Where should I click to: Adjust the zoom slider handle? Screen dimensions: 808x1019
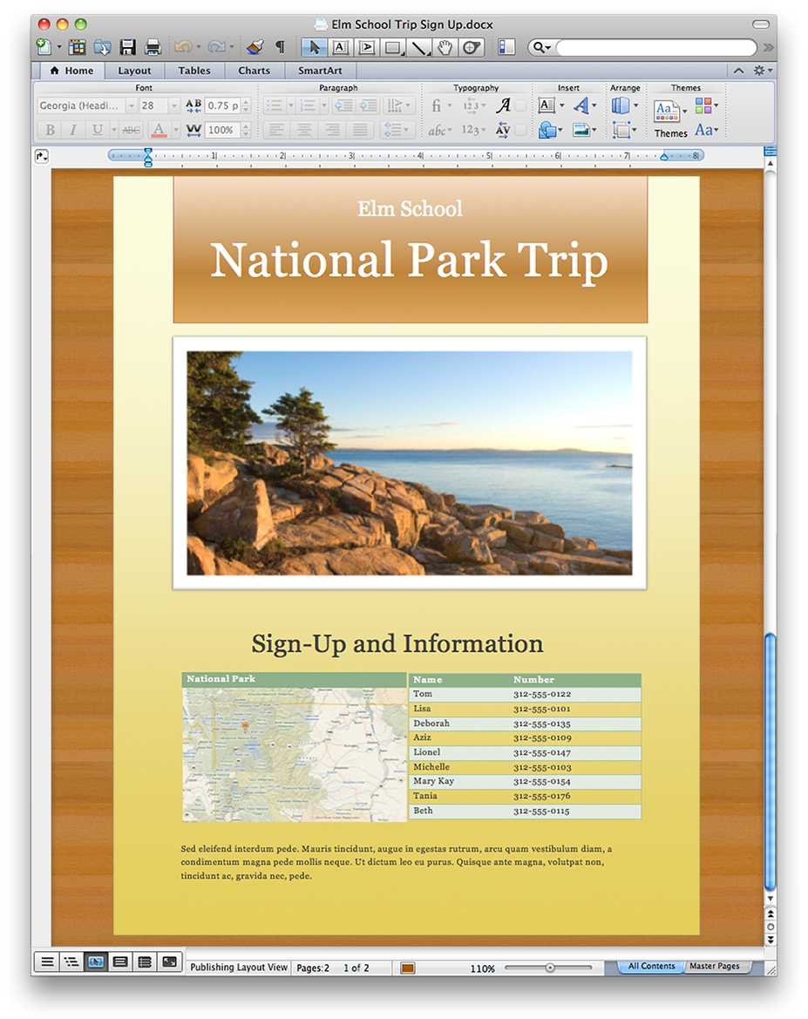[x=550, y=968]
